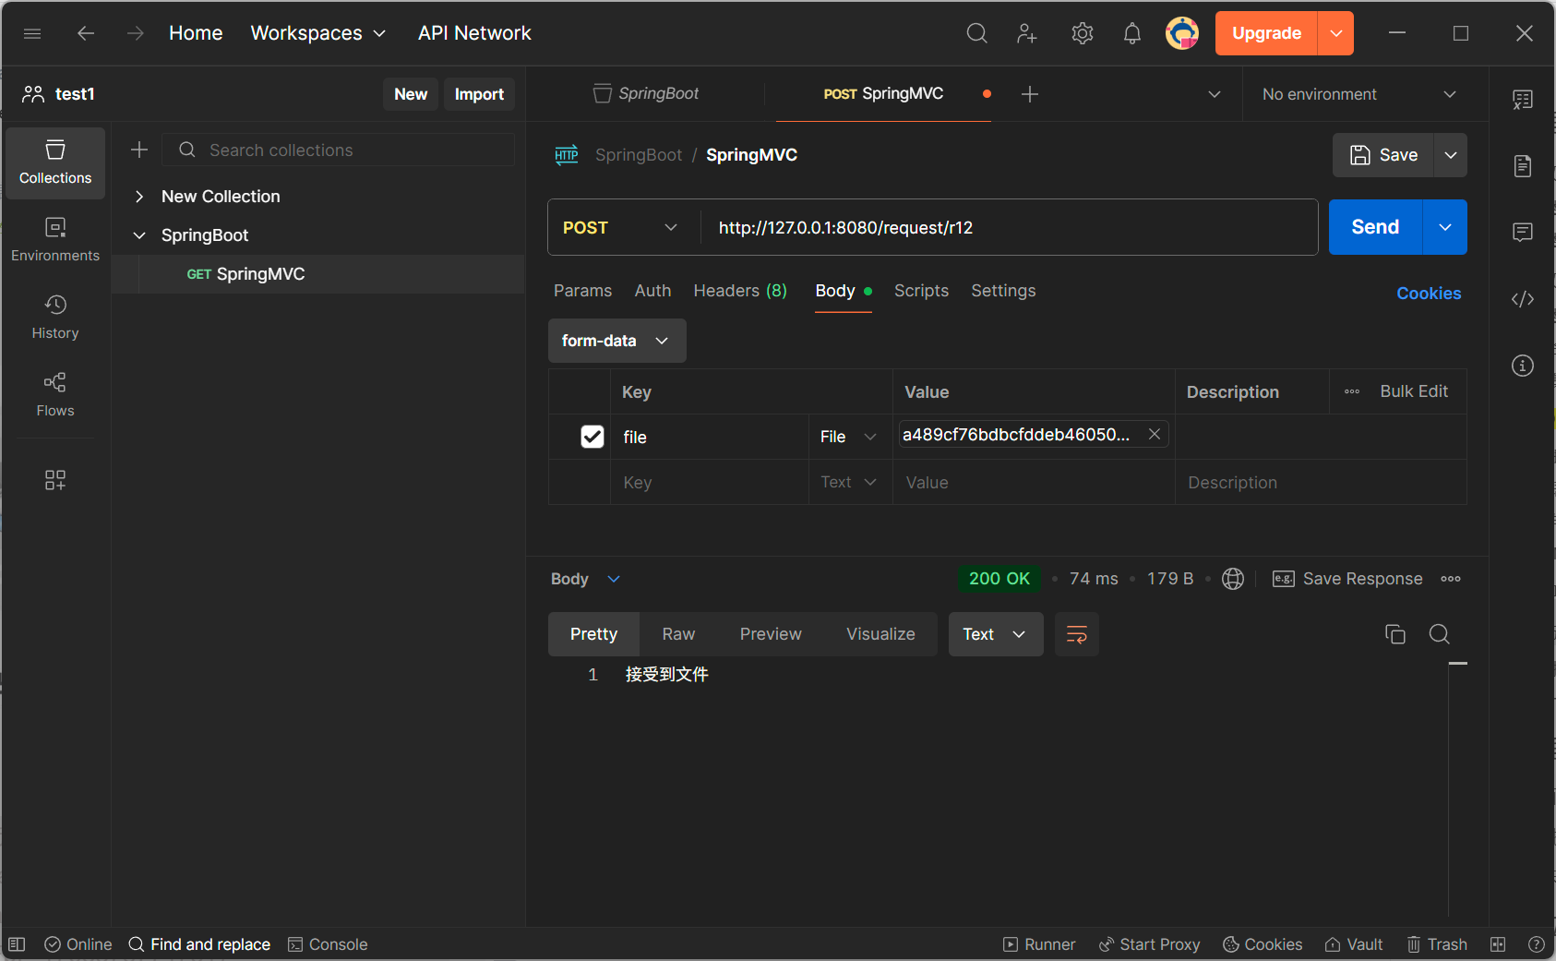This screenshot has width=1556, height=961.
Task: Open the environment quick look icon
Action: tap(1523, 100)
